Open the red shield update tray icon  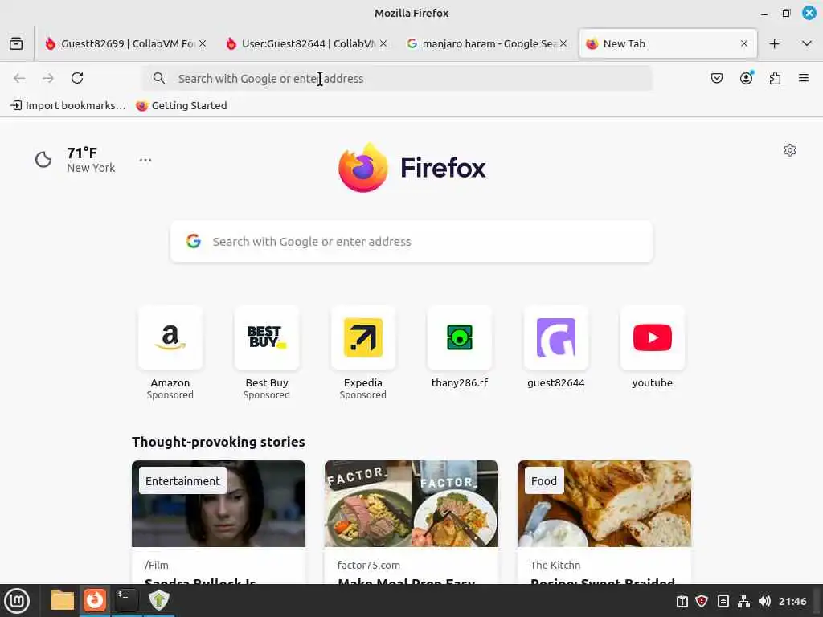[702, 601]
